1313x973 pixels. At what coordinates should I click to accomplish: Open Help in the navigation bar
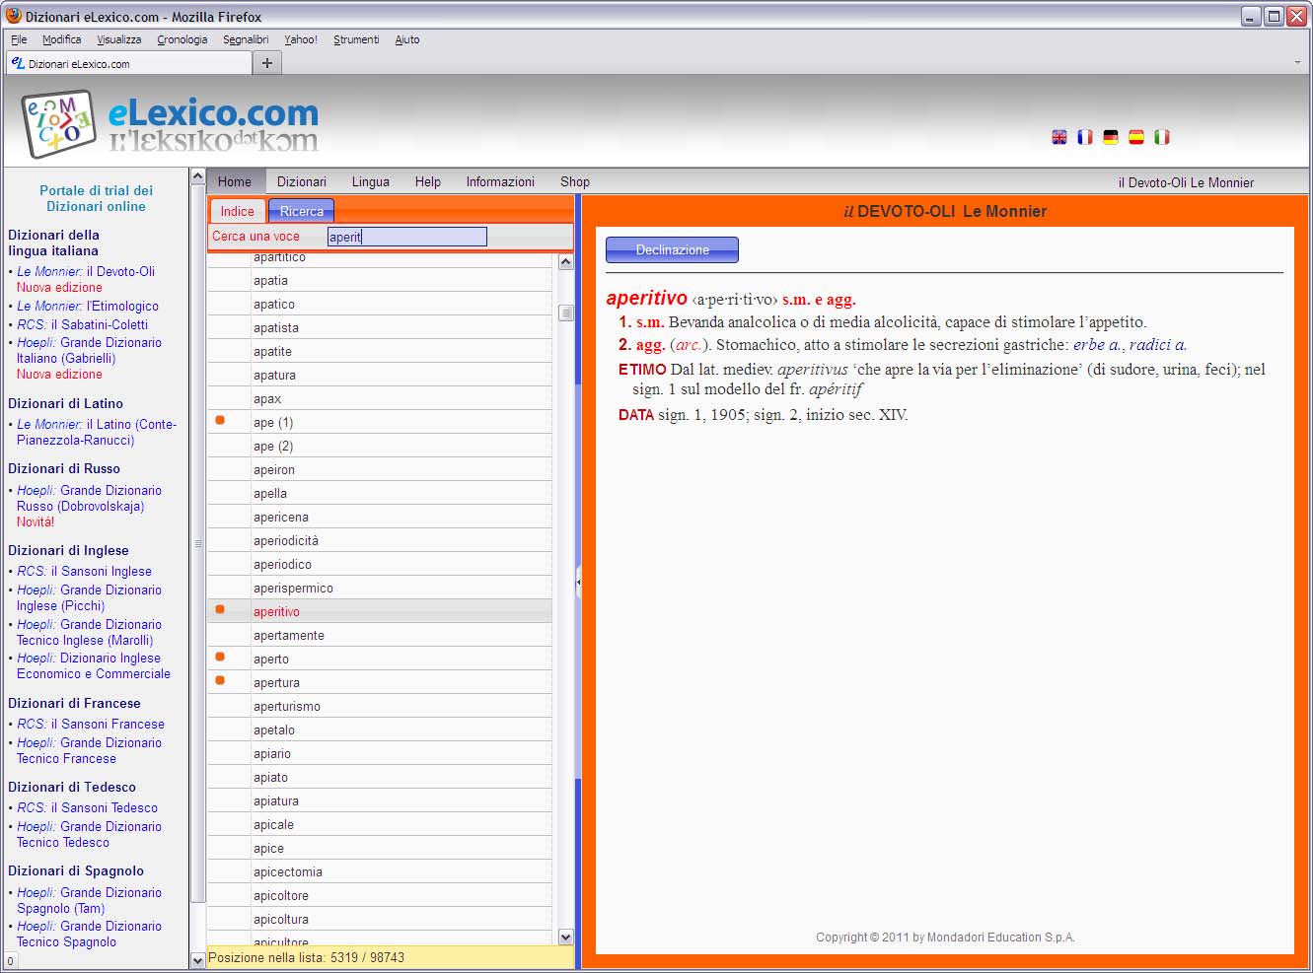[x=428, y=181]
